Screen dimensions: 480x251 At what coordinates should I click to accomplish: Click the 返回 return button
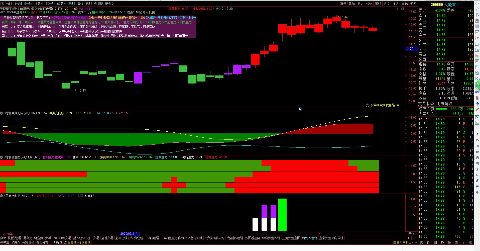pyautogui.click(x=413, y=4)
